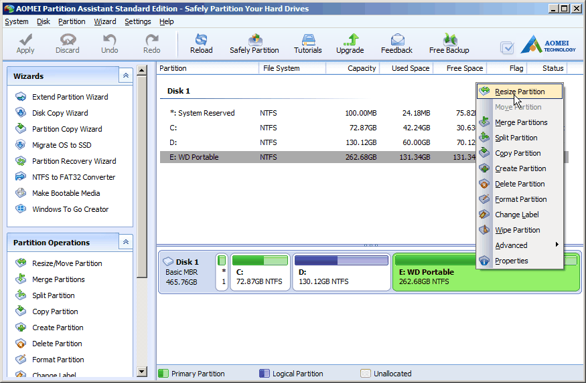Open the Help menu
Screen dimensions: 586x383
(167, 21)
